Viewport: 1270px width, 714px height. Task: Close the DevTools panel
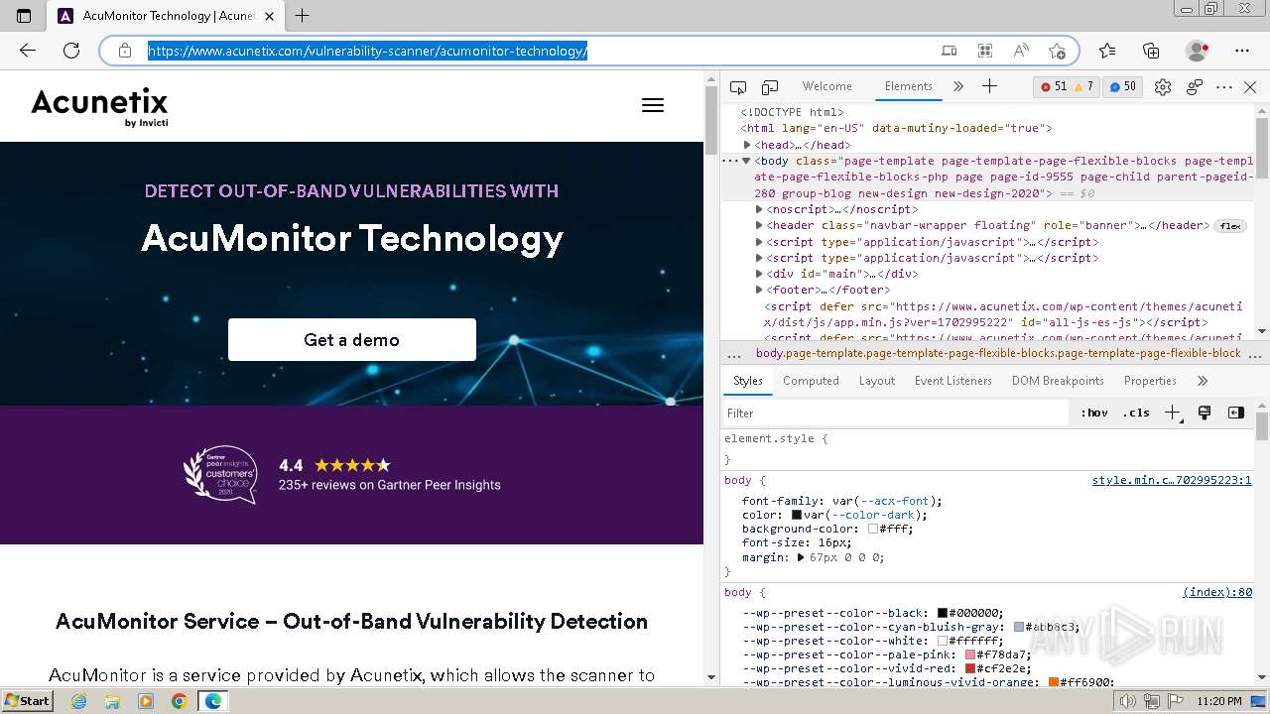1250,87
